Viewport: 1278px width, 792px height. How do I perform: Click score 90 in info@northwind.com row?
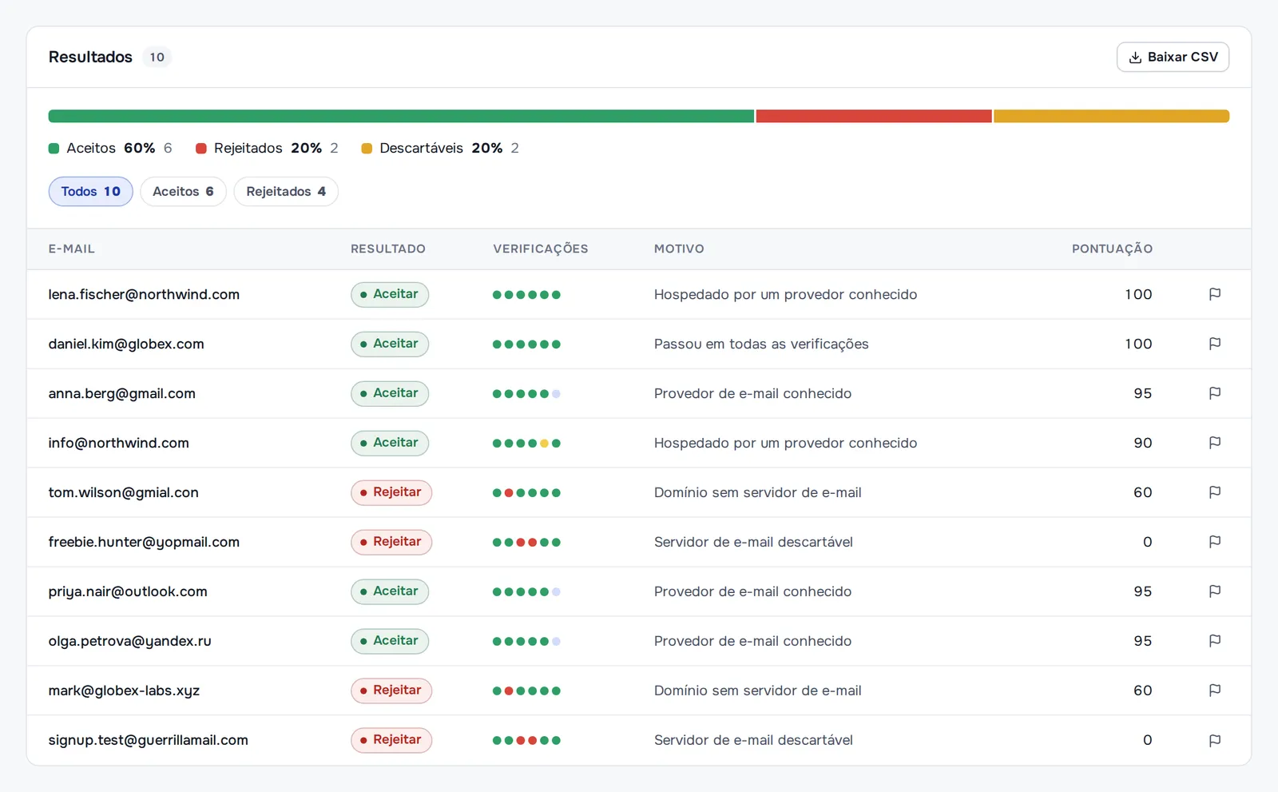(1143, 443)
